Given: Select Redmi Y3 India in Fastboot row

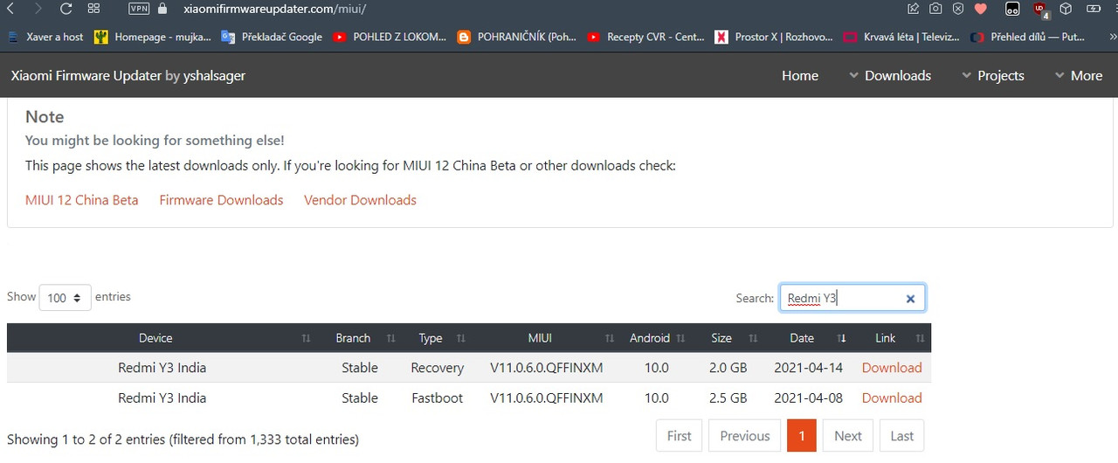Looking at the screenshot, I should (162, 397).
